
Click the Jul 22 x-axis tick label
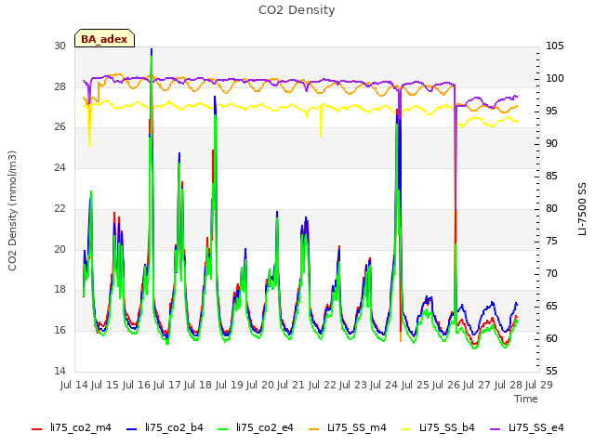click(323, 385)
